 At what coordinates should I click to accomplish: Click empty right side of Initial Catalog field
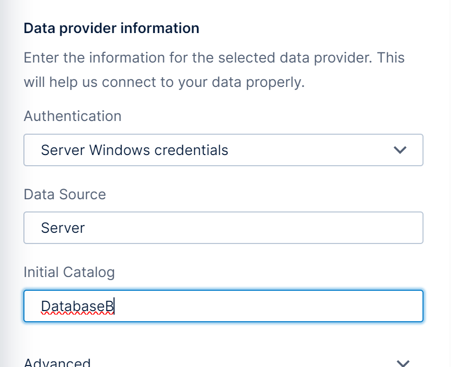tap(331, 306)
